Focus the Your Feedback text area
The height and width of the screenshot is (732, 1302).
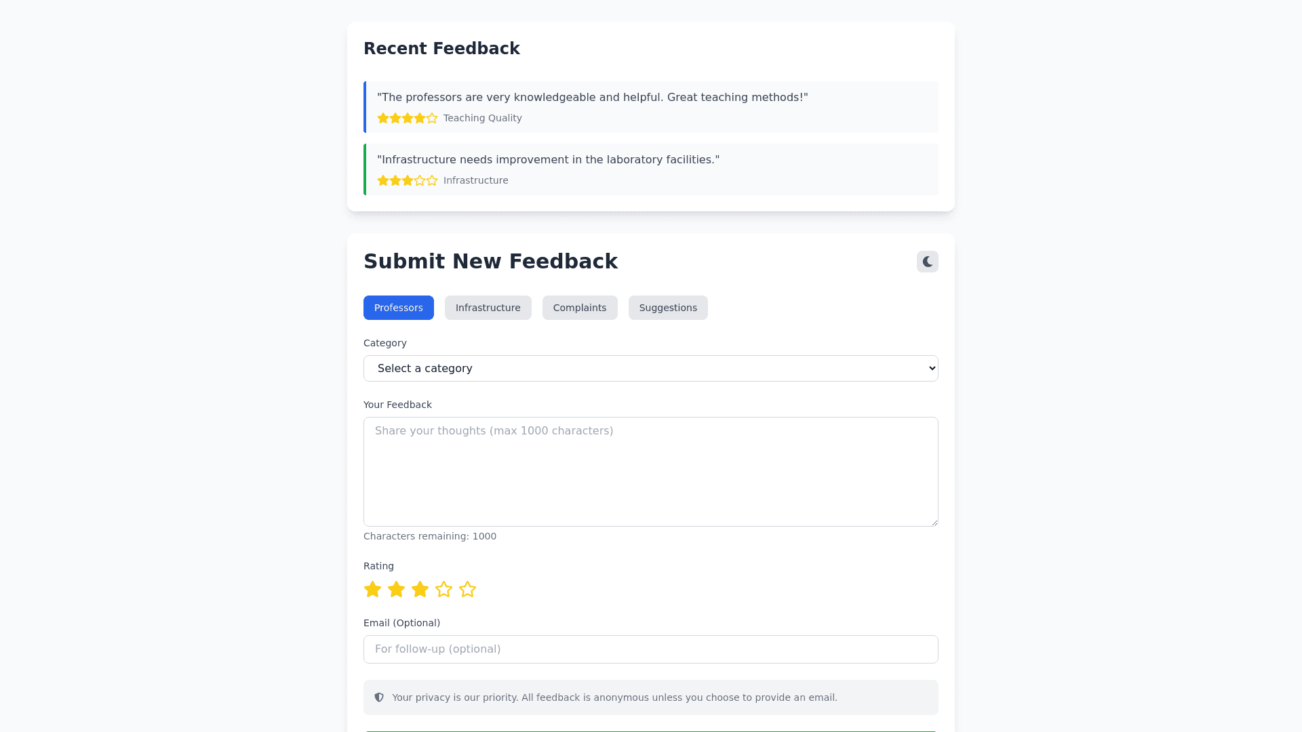[650, 472]
